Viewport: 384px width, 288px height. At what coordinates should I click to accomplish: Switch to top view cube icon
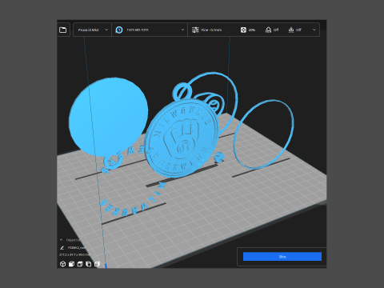tap(80, 264)
